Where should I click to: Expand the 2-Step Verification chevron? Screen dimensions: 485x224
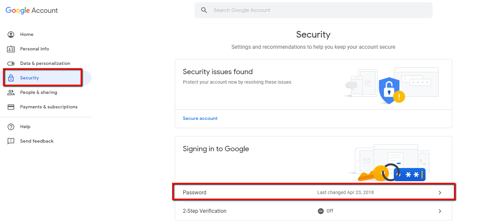[440, 211]
